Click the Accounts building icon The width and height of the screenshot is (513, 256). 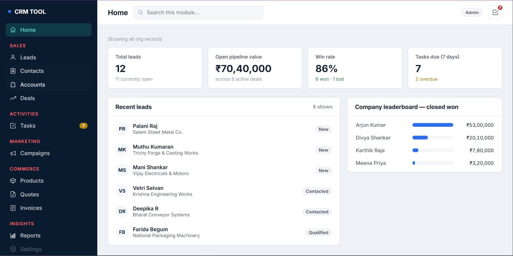(x=13, y=85)
